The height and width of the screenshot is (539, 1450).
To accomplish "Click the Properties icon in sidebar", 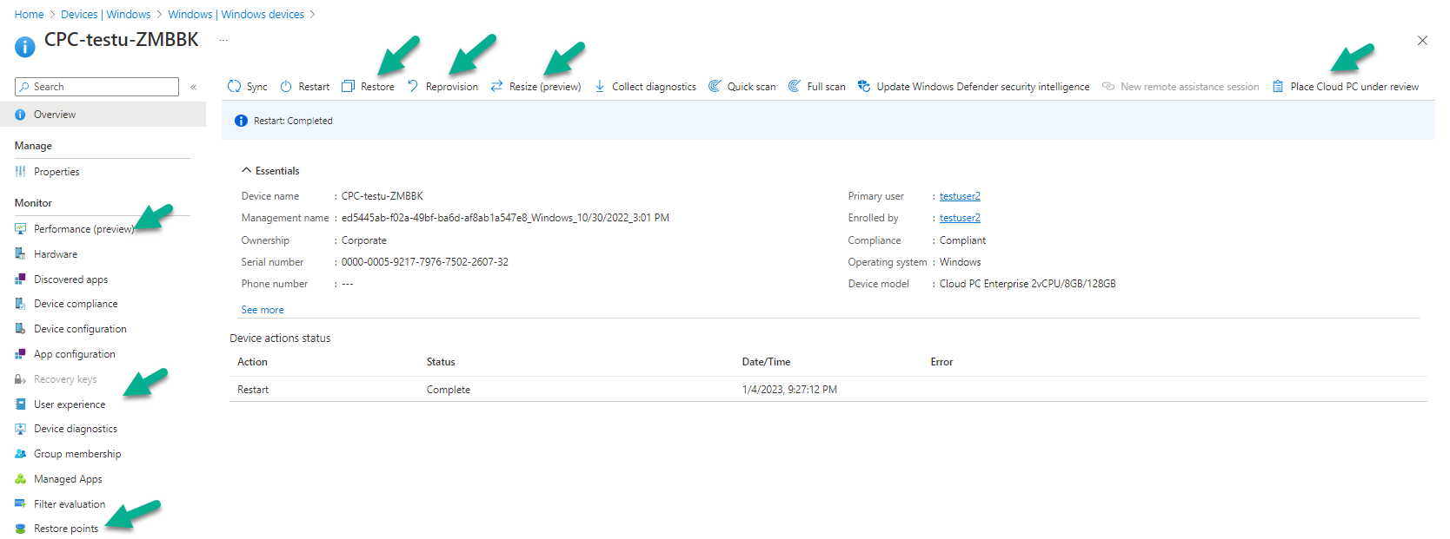I will 21,172.
